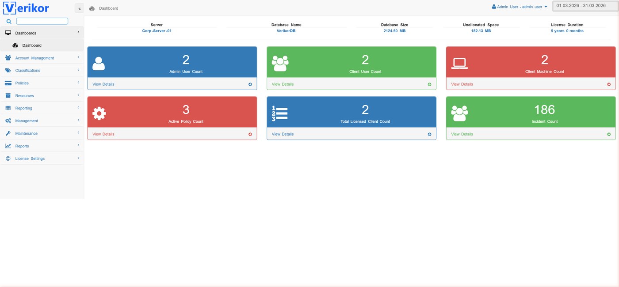Expand the Management chevron
Image resolution: width=619 pixels, height=287 pixels.
(x=78, y=120)
